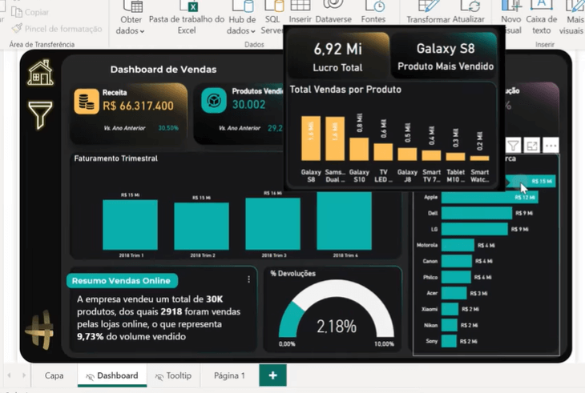Image resolution: width=585 pixels, height=393 pixels.
Task: Click the Philco brand bar
Action: pyautogui.click(x=456, y=277)
